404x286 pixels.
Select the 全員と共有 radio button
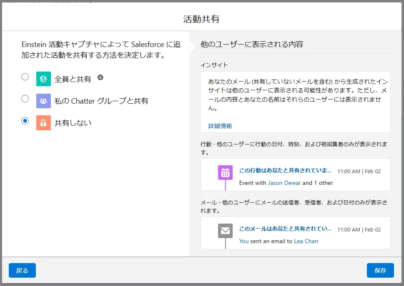pos(25,77)
